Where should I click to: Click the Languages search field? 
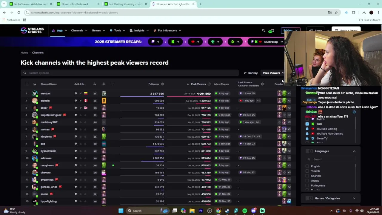[331, 159]
